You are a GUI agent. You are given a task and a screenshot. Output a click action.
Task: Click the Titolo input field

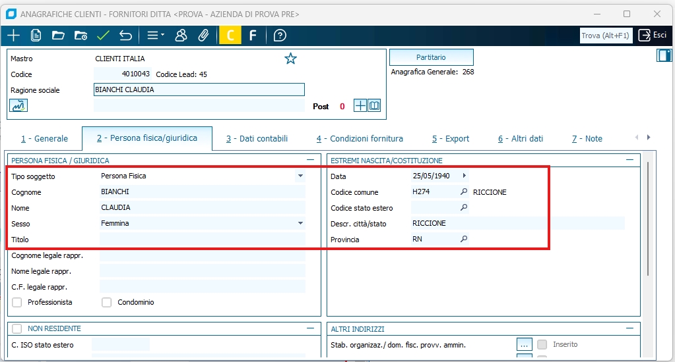[203, 239]
